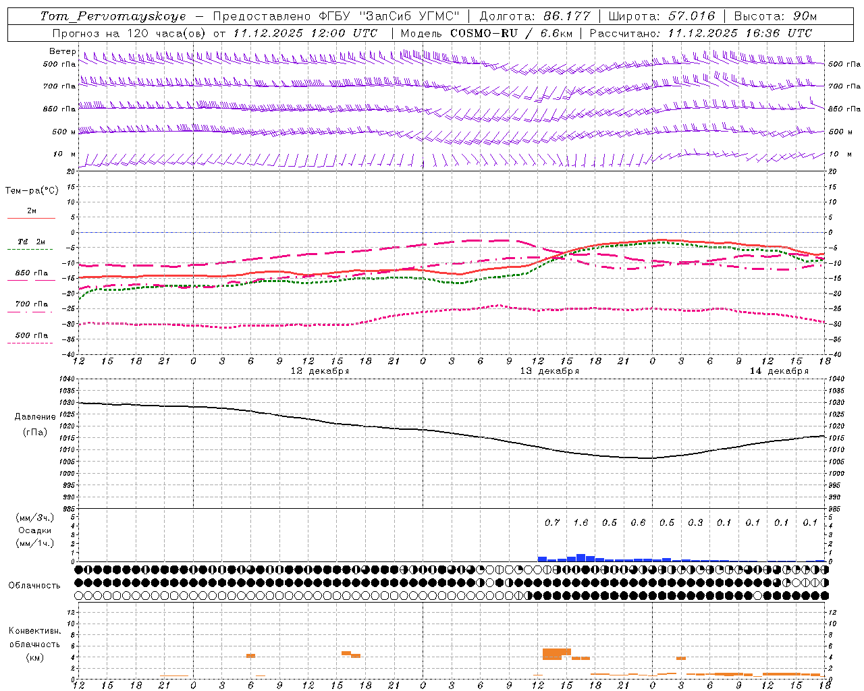864x691 pixels.
Task: Click "Рассчитано: 11.12.2025 16:36 UTC" text
Action: click(x=701, y=33)
